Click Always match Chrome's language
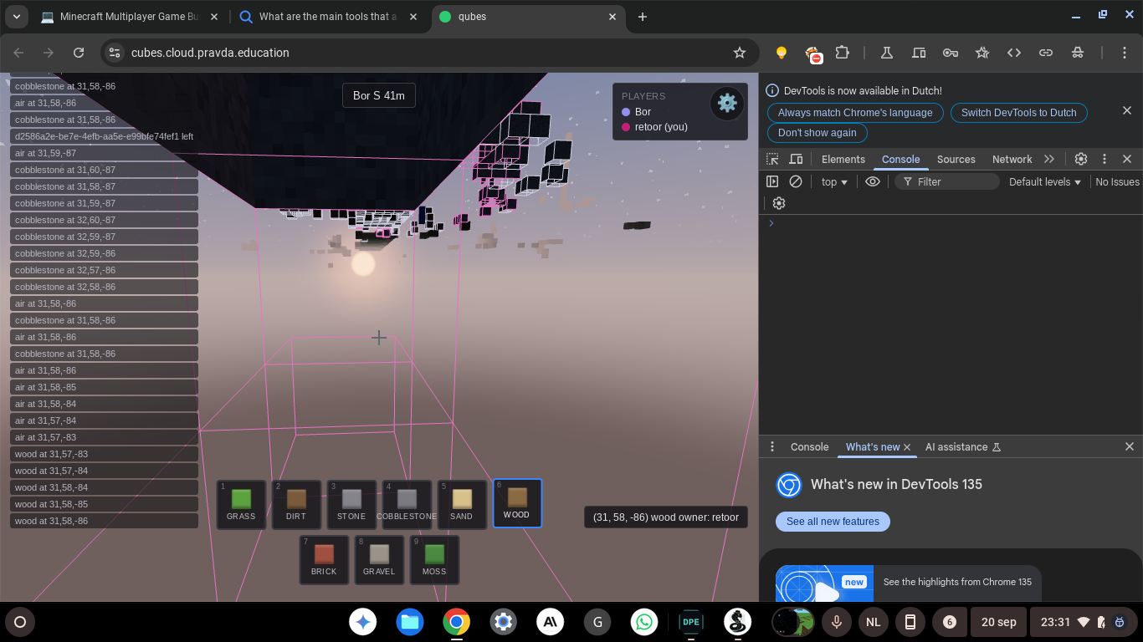 (855, 113)
